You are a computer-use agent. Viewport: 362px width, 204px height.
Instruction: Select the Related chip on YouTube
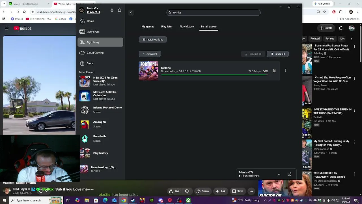coord(315,39)
